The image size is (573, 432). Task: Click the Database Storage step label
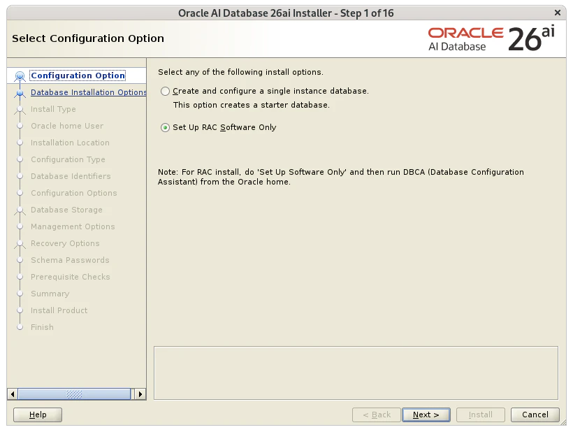[x=66, y=210]
